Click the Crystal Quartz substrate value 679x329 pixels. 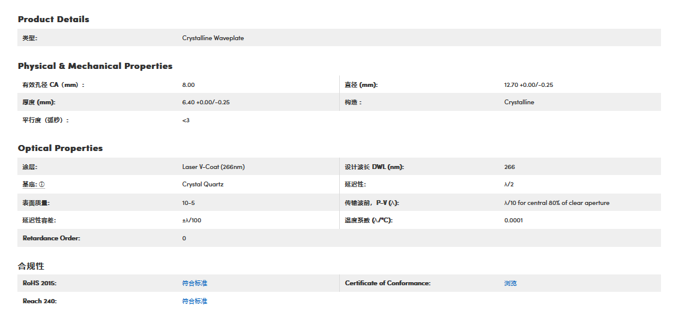[x=202, y=185]
